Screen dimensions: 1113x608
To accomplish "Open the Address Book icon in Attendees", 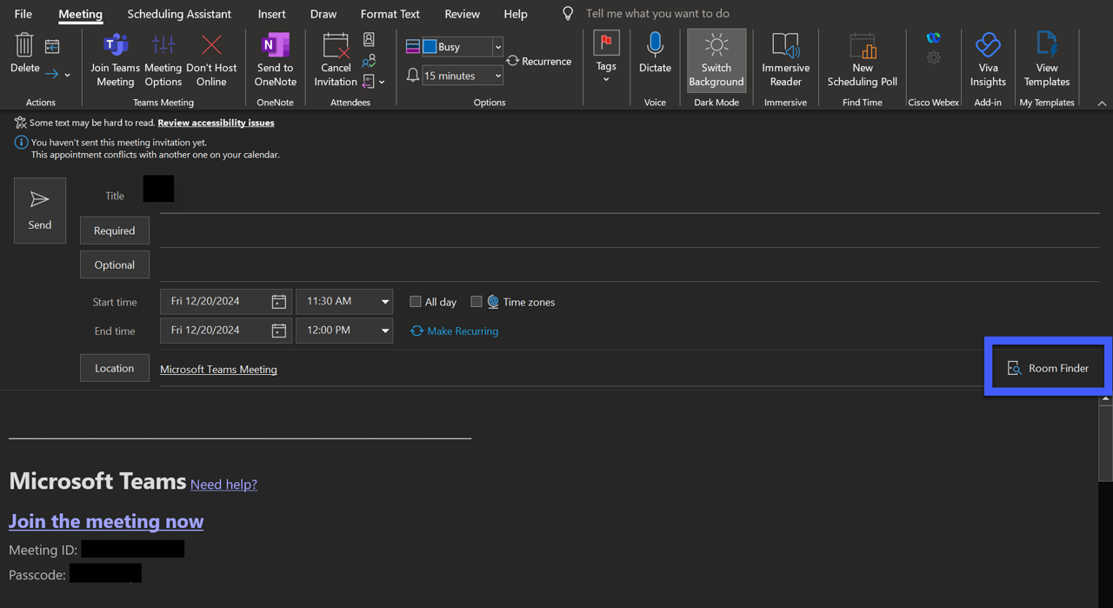I will tap(369, 40).
